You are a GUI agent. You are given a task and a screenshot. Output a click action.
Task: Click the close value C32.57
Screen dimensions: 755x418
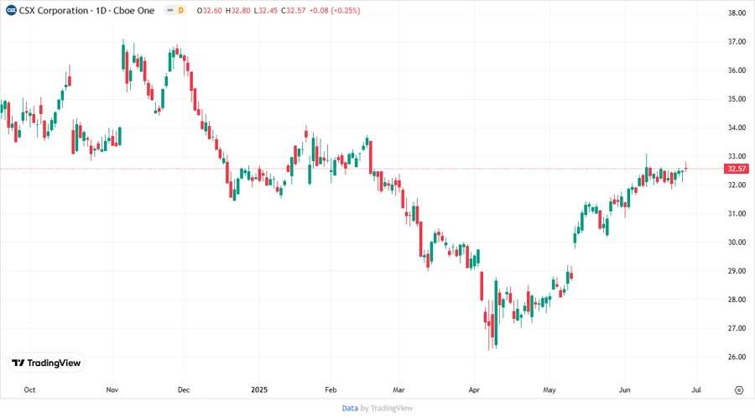(x=294, y=11)
